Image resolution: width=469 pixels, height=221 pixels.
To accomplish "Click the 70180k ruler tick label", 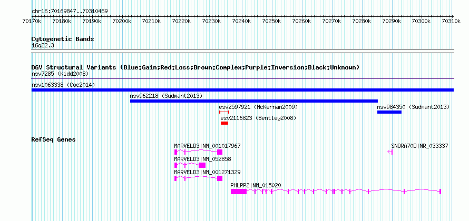I will (x=62, y=21).
